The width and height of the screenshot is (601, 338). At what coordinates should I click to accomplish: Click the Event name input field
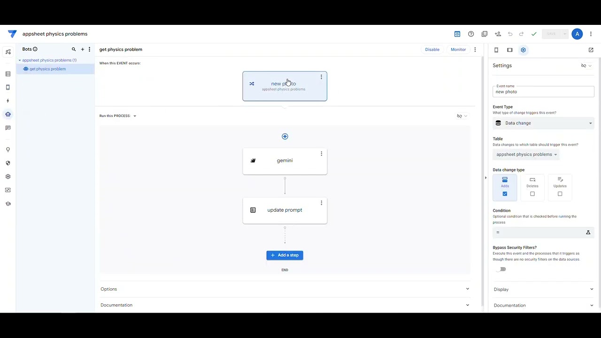pyautogui.click(x=543, y=92)
